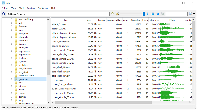Bookmark folder with the star icon
Screen dimensions: 197x110
(x=112, y=14)
